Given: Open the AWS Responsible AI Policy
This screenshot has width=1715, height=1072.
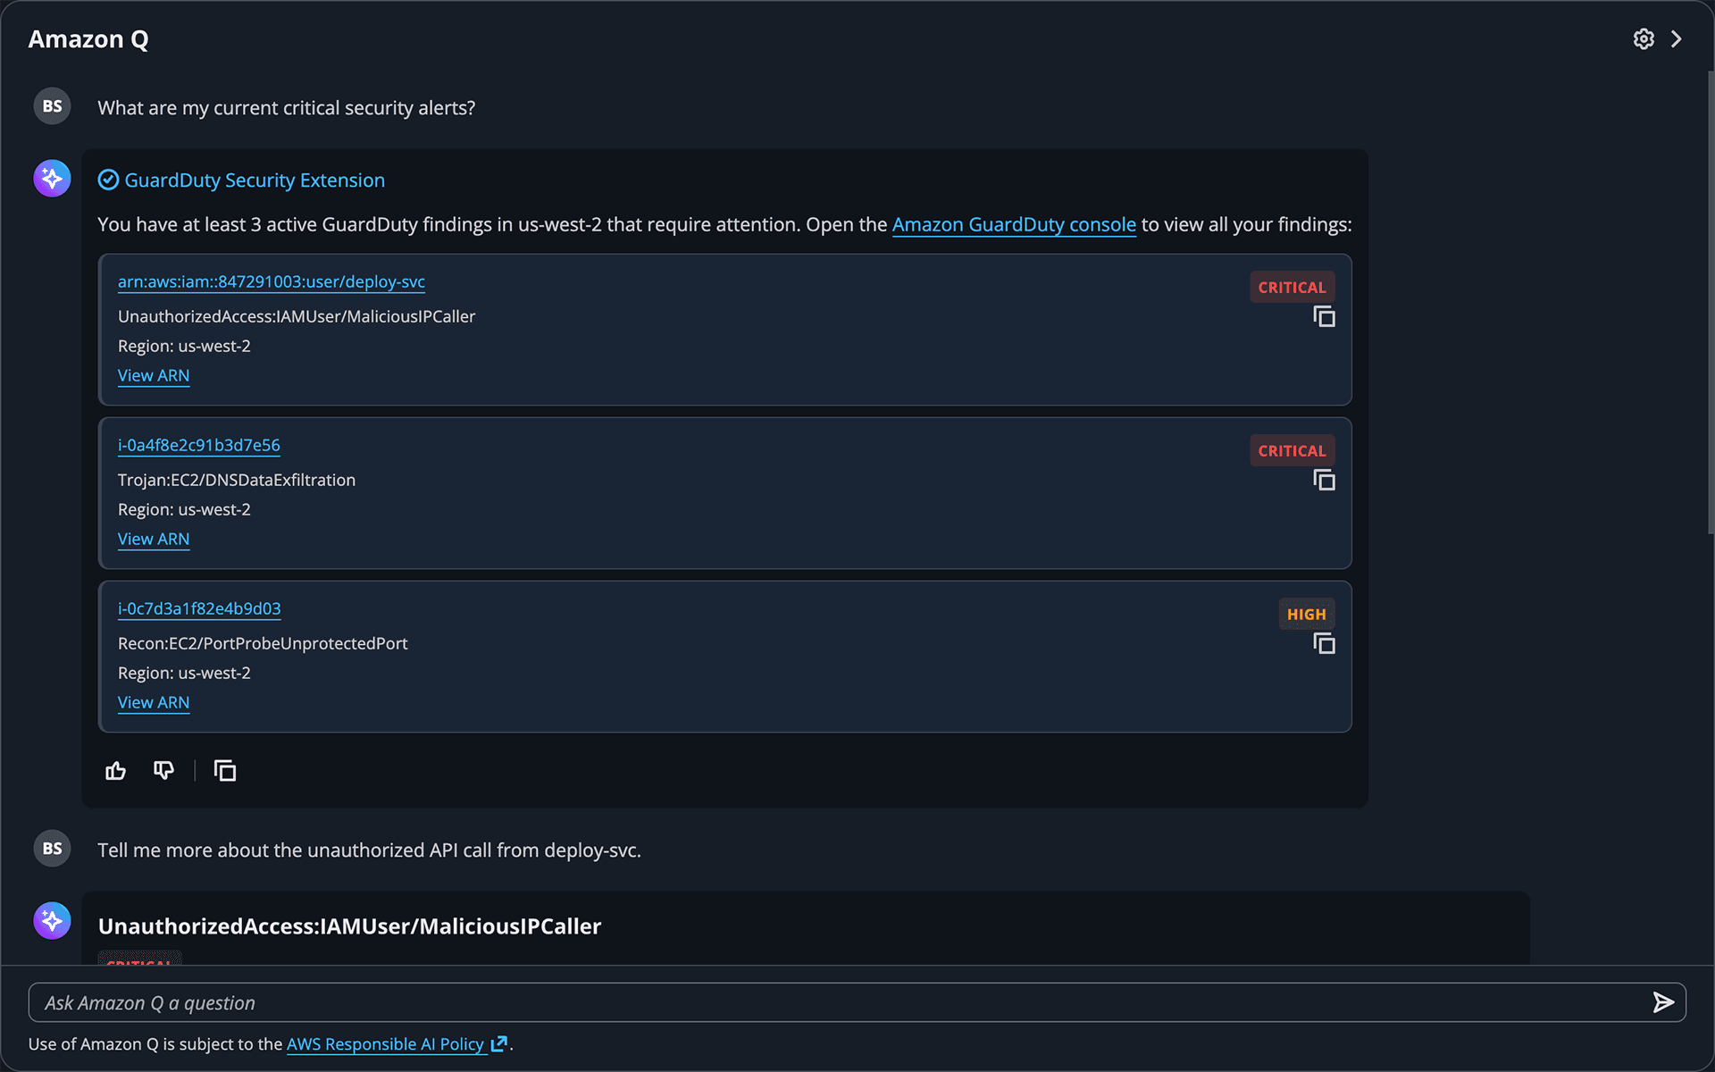Looking at the screenshot, I should [x=386, y=1043].
